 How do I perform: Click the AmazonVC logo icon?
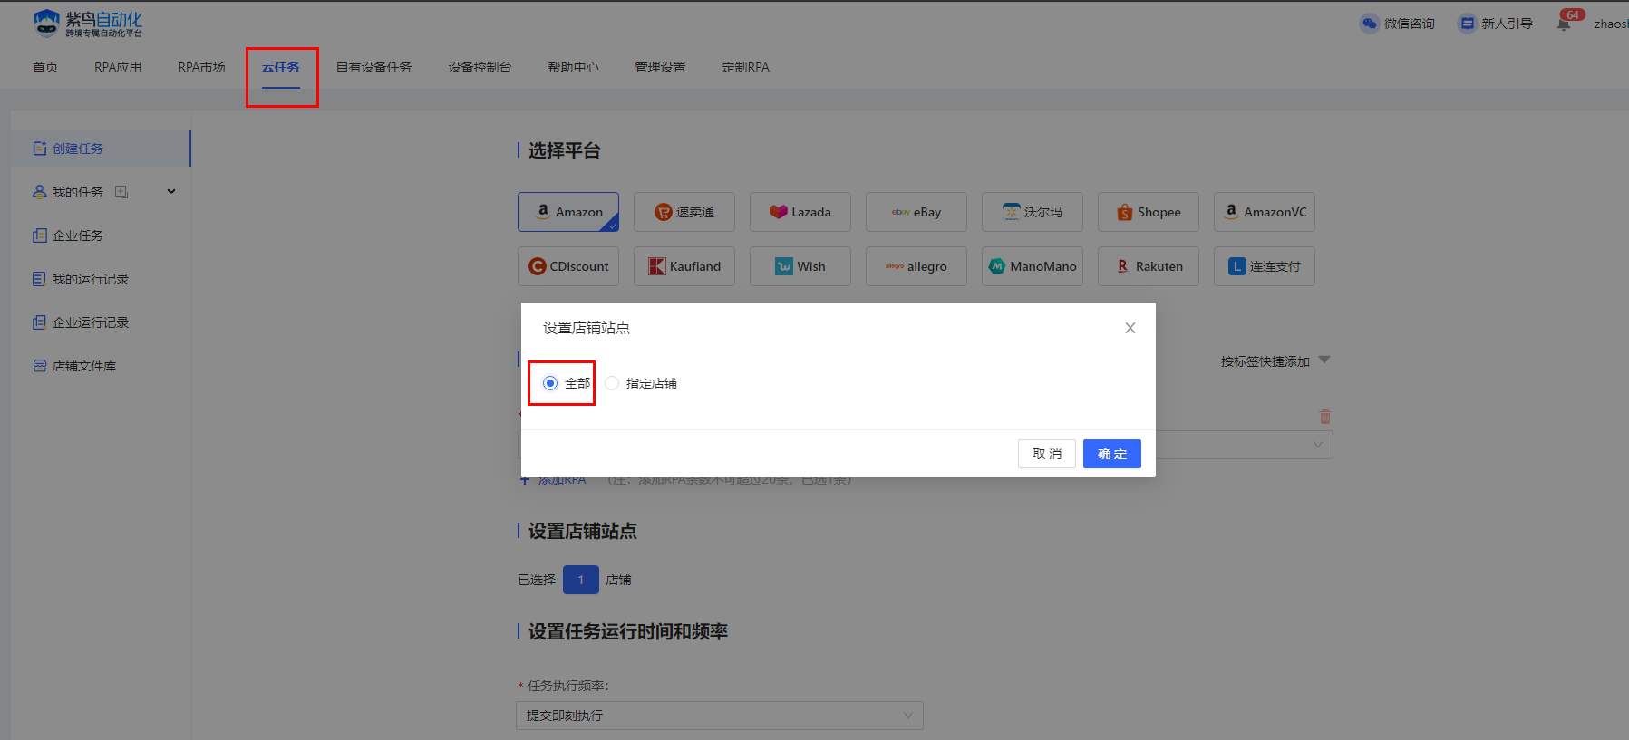coord(1231,211)
